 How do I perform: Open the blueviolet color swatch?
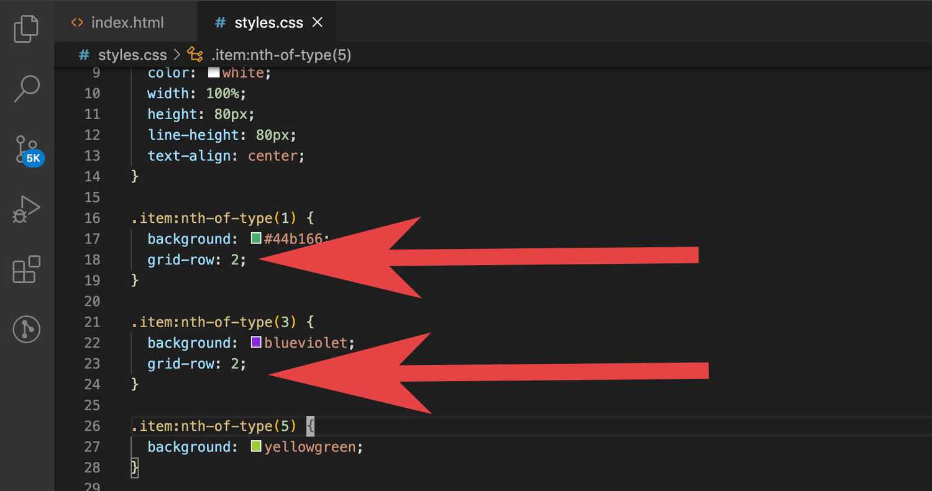click(256, 342)
